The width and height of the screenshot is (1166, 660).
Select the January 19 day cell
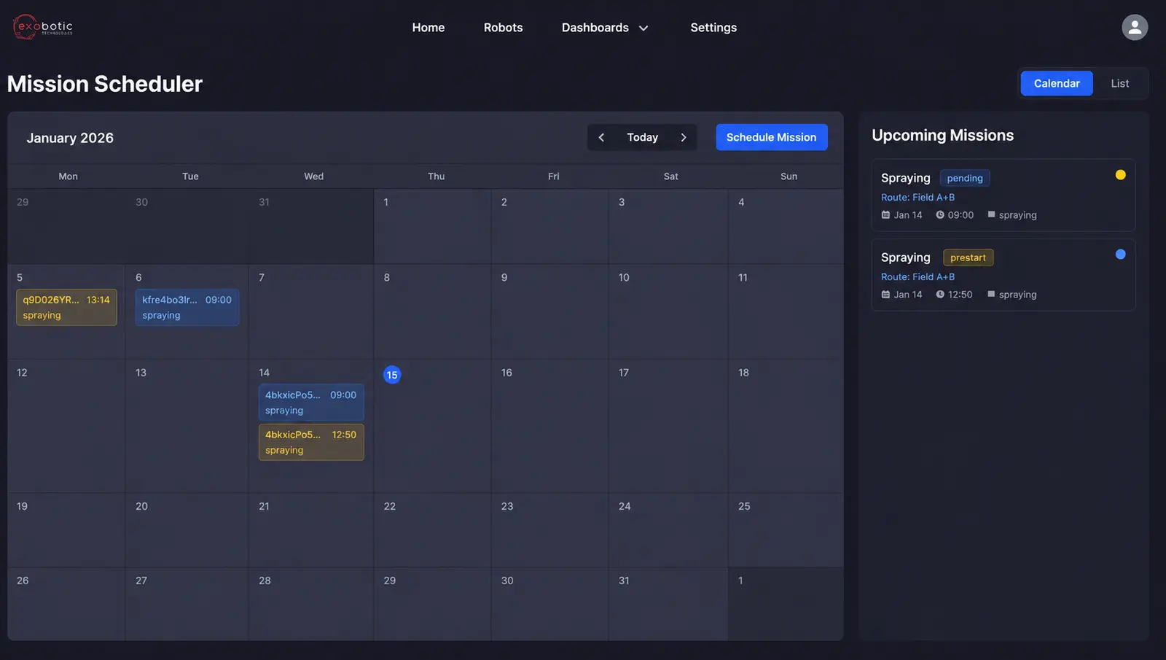point(66,530)
